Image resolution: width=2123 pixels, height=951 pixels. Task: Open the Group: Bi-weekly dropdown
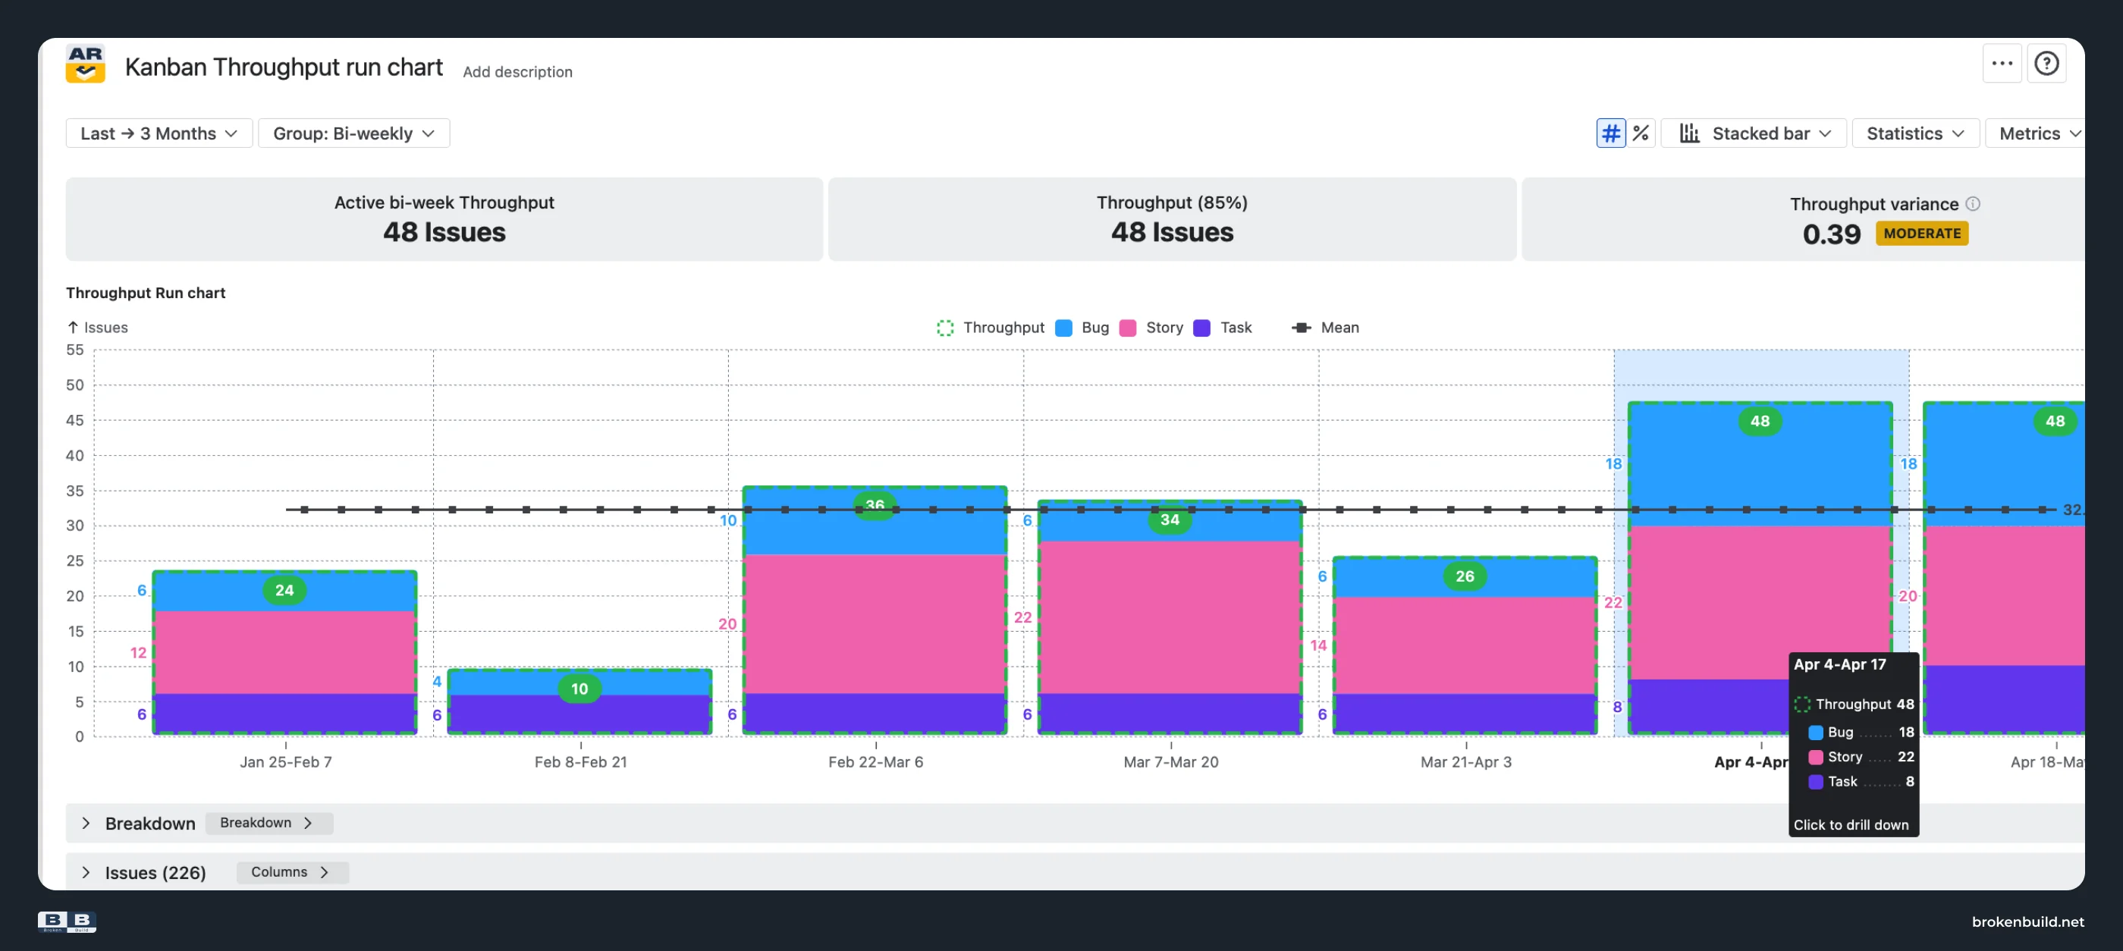click(353, 133)
